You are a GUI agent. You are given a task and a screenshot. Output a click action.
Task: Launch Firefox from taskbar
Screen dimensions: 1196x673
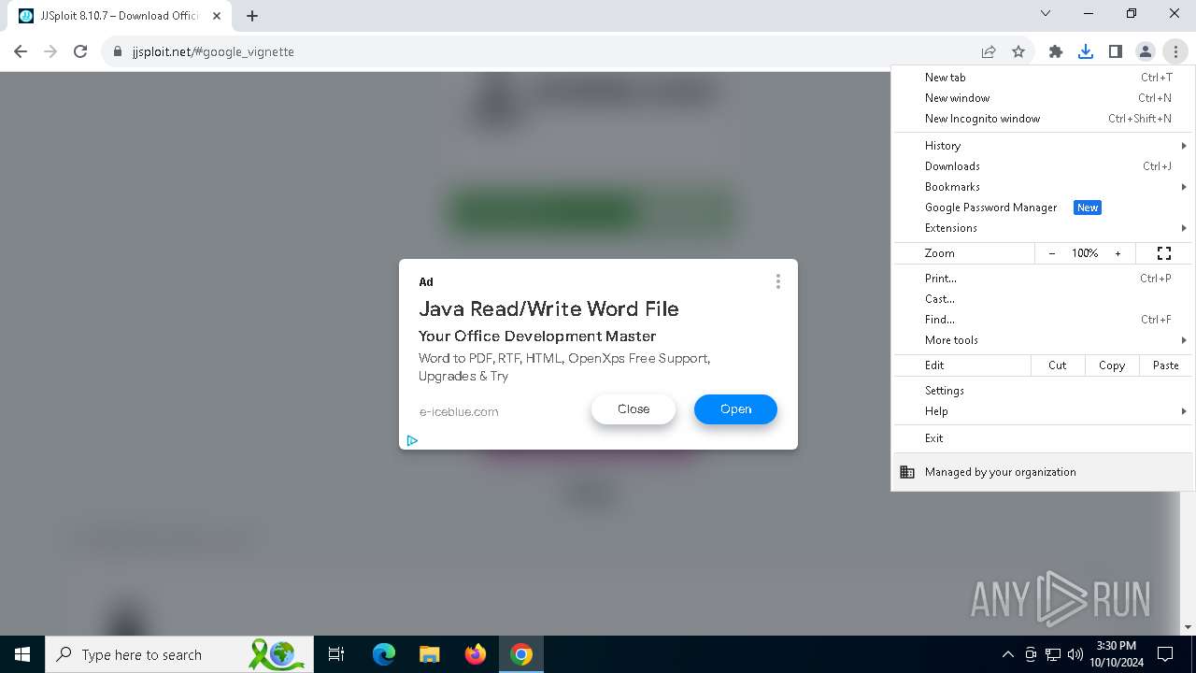(476, 654)
